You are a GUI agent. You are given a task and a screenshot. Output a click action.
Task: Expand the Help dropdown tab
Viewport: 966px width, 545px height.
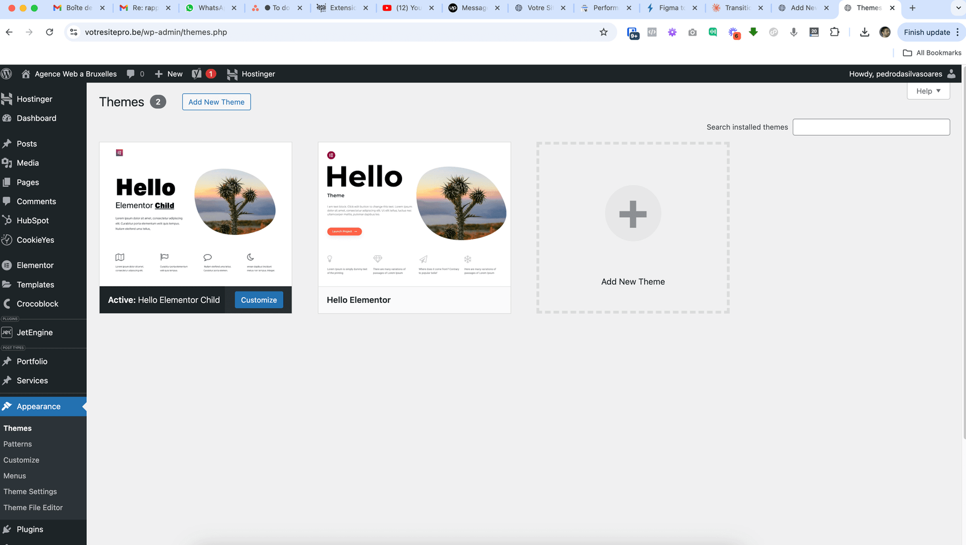pyautogui.click(x=928, y=91)
